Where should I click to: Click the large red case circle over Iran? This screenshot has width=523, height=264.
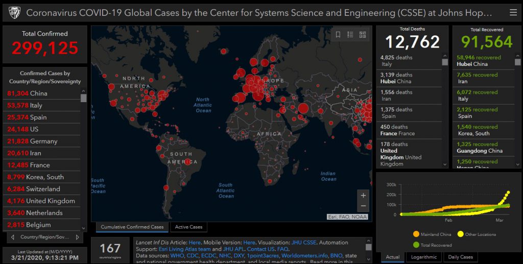pyautogui.click(x=303, y=108)
